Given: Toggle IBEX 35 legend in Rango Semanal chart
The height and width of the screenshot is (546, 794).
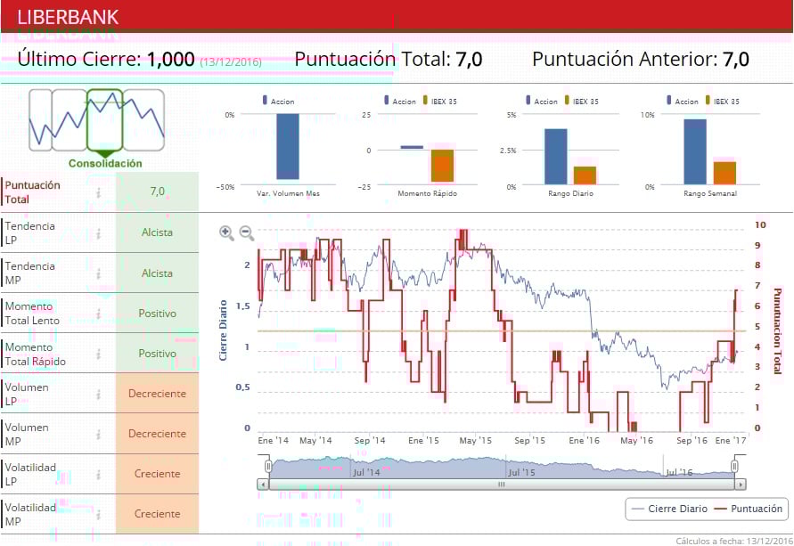Looking at the screenshot, I should coord(722,101).
